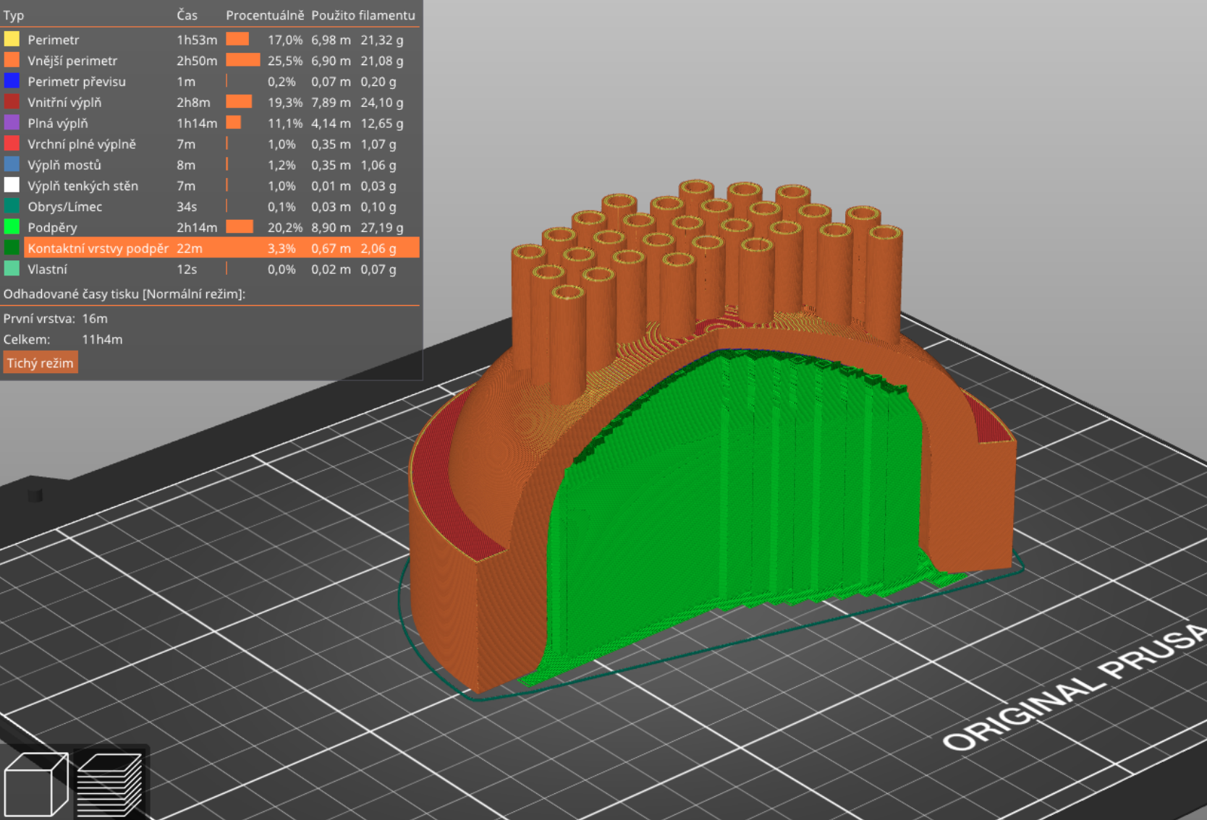Click Plná výplň percentage bar

point(234,123)
